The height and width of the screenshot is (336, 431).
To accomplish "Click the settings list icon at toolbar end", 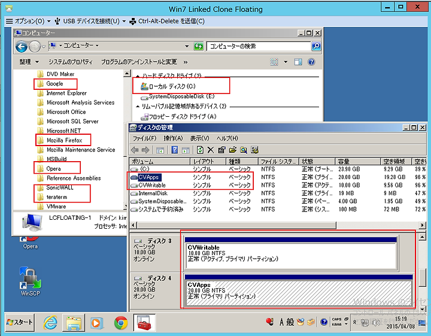I will tap(254, 150).
